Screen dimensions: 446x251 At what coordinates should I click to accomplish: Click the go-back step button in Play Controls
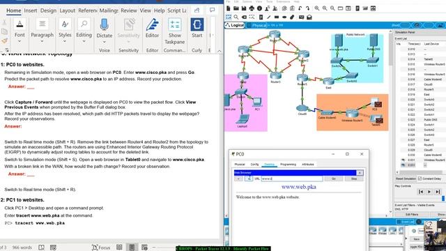tap(421, 192)
